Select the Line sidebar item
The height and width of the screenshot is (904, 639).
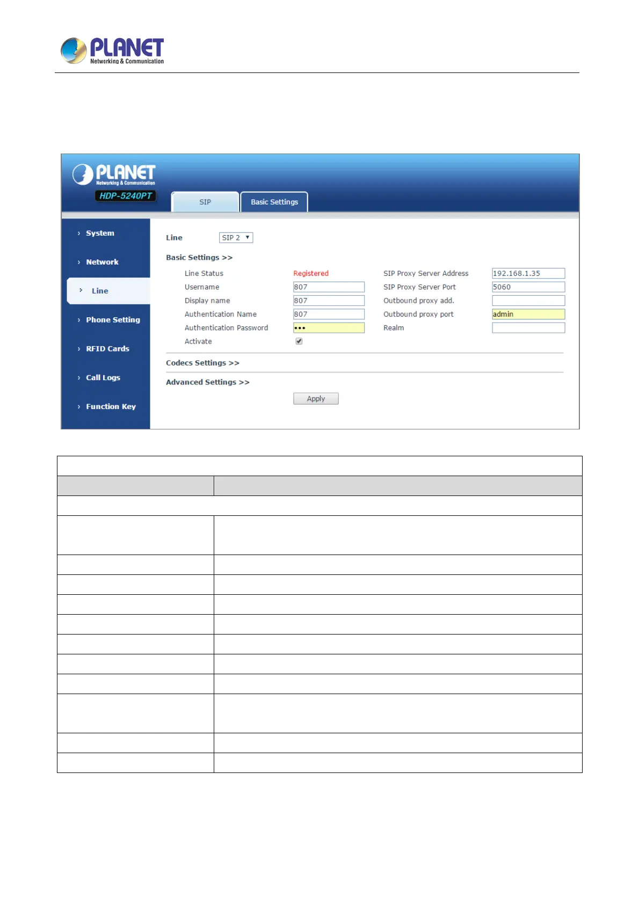[108, 291]
